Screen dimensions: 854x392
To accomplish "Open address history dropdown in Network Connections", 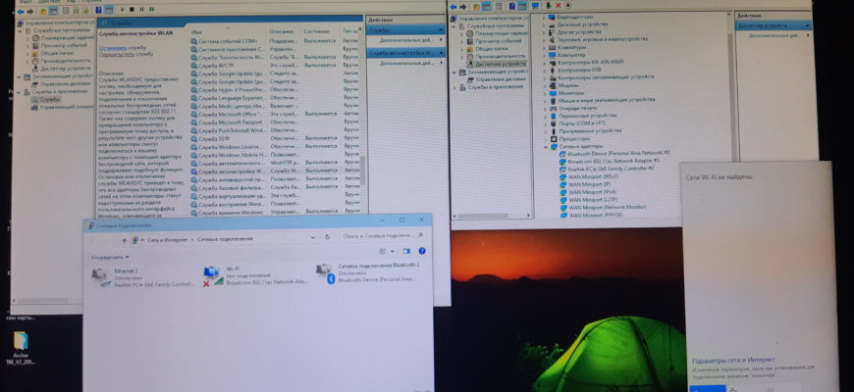I will click(312, 237).
